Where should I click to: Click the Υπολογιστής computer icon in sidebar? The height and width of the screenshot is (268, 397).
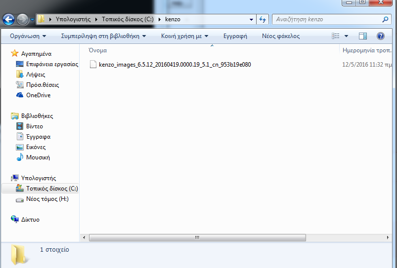click(x=15, y=178)
